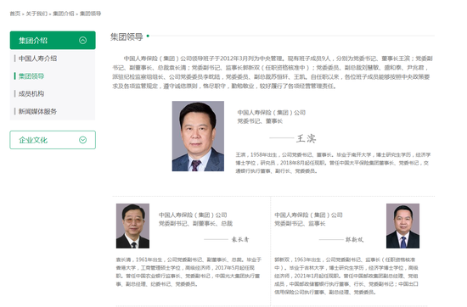
Task: Click the 集团领导 page heading
Action: (127, 36)
